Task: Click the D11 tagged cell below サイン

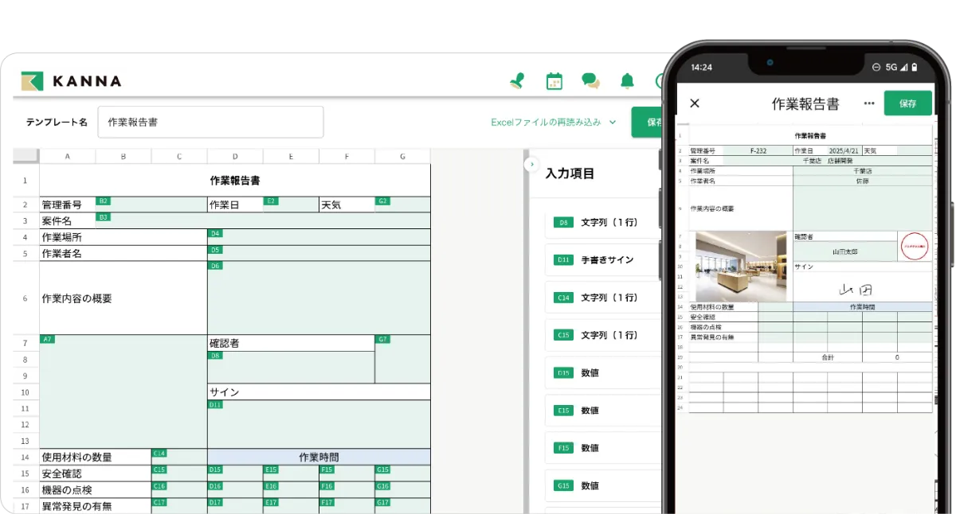Action: click(x=319, y=424)
